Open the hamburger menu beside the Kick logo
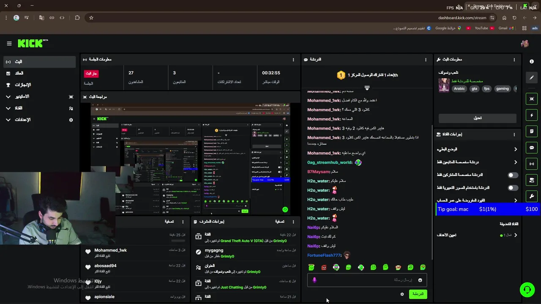This screenshot has height=304, width=541. [x=9, y=43]
